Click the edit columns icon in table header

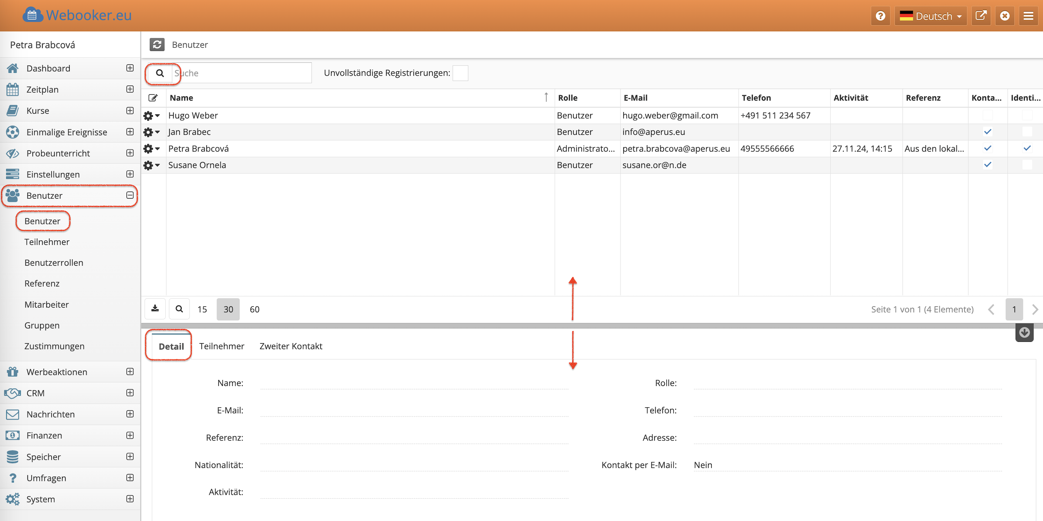[x=153, y=97]
